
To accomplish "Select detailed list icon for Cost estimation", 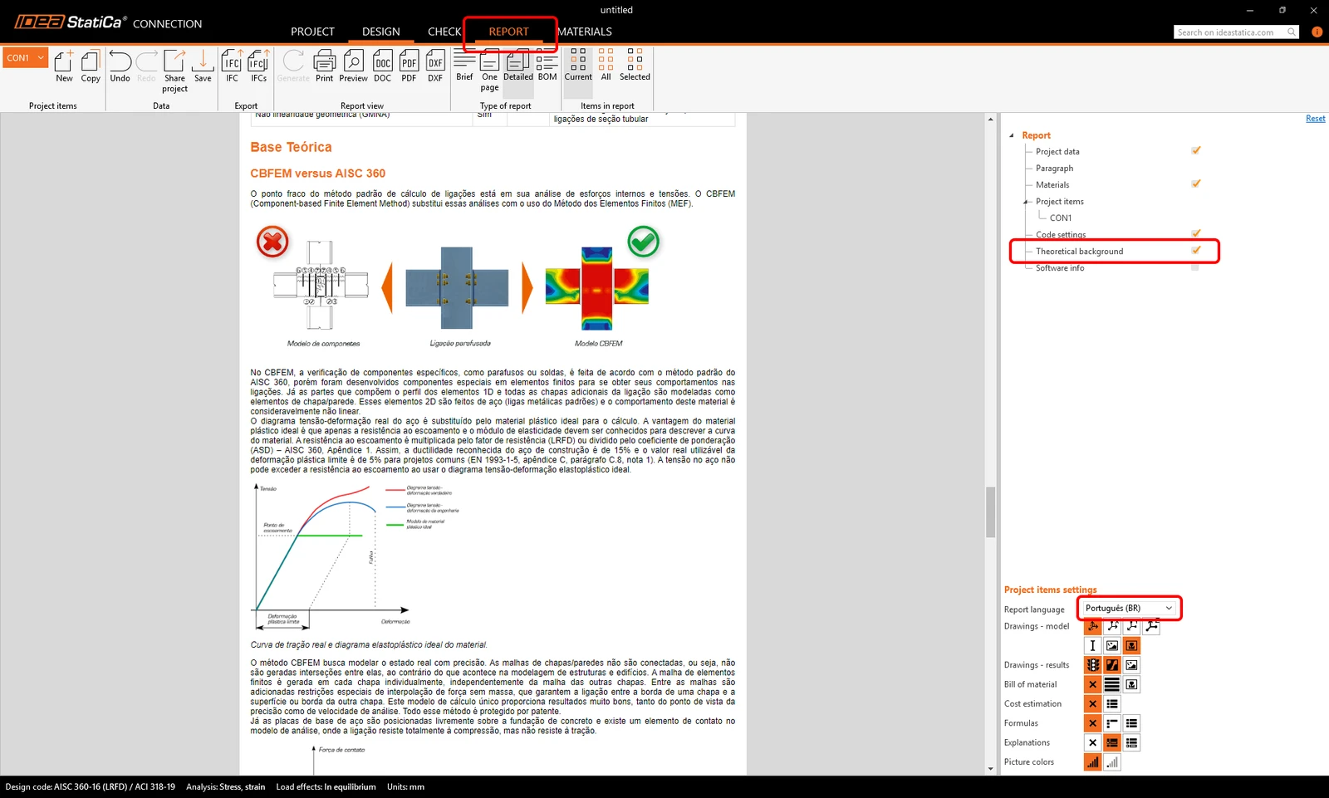I will [1111, 704].
